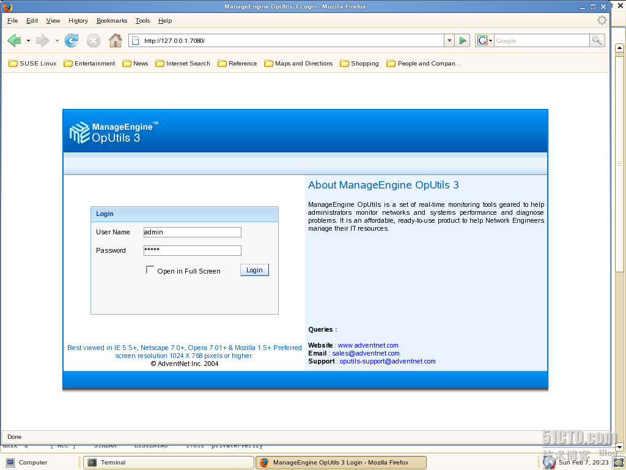Click the search magnifier icon

597,40
